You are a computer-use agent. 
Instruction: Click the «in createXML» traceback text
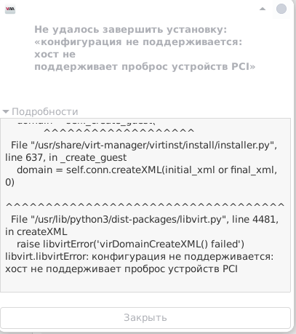coord(36,232)
